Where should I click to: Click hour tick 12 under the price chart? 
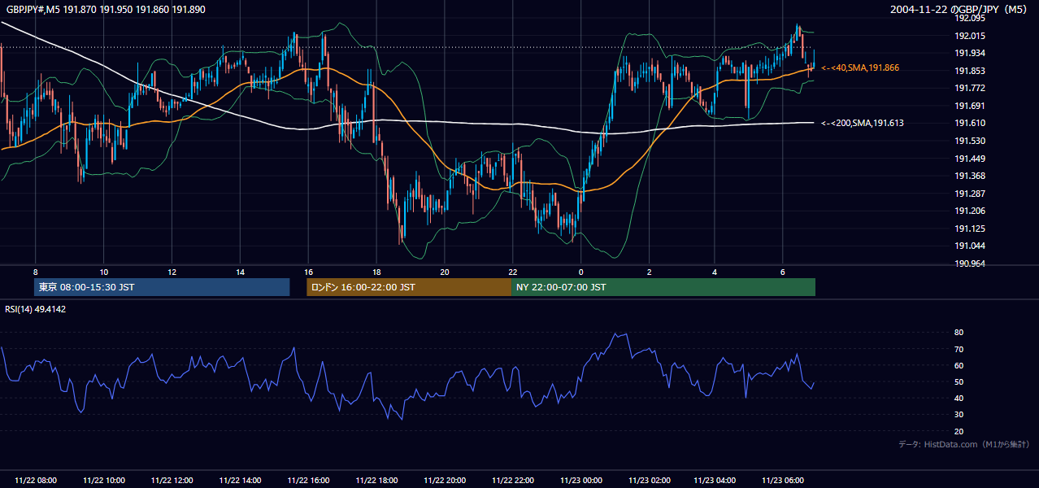172,271
